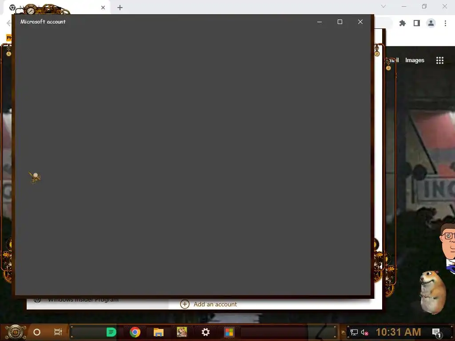Open Chrome profile avatar
This screenshot has width=455, height=341.
click(x=431, y=23)
